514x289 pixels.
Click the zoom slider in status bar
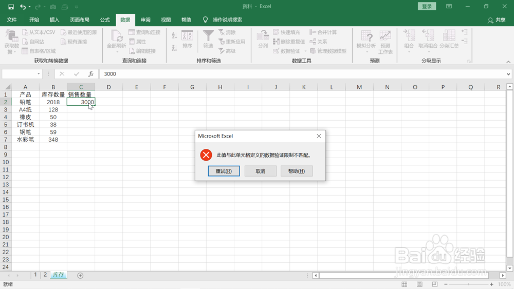(x=468, y=284)
